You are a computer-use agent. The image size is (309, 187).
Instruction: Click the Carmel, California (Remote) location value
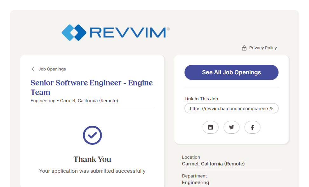tap(213, 164)
